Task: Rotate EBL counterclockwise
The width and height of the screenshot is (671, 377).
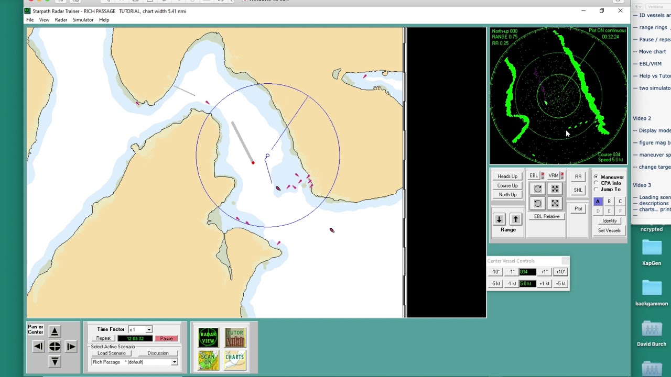Action: [538, 203]
